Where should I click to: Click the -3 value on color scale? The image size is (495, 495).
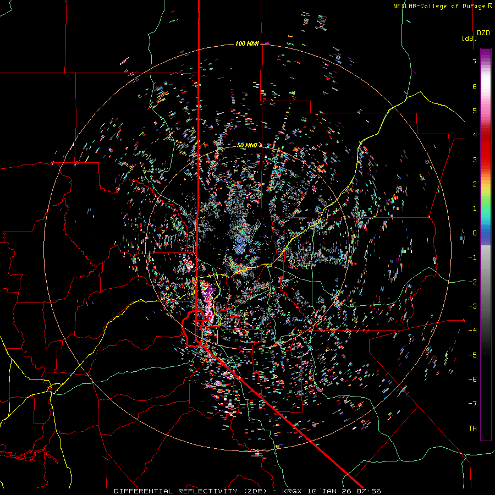(472, 306)
